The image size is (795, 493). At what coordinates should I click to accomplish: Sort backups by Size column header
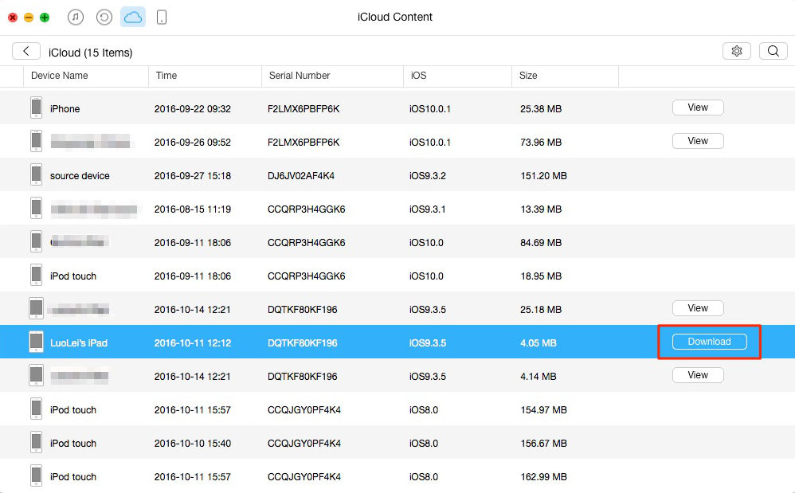pos(528,76)
